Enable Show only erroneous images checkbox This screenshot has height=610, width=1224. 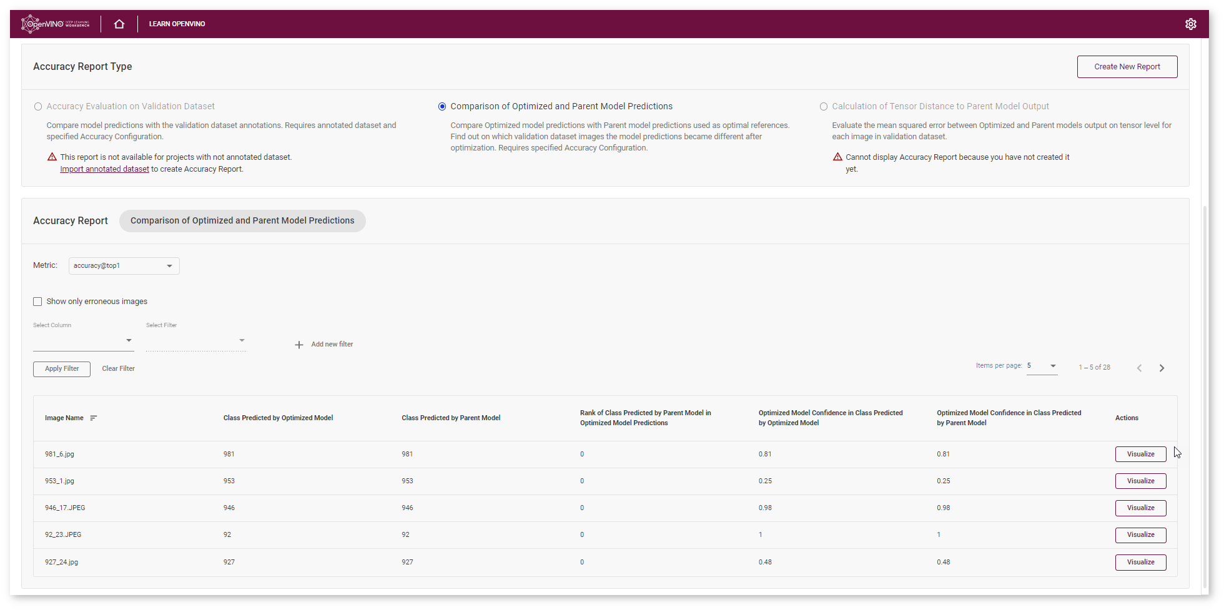pos(37,302)
